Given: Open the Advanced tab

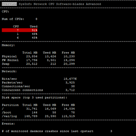Looking at the screenshot, I should [x=93, y=4].
